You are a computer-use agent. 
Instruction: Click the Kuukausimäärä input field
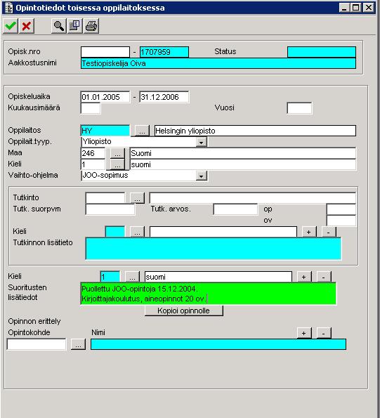click(91, 108)
